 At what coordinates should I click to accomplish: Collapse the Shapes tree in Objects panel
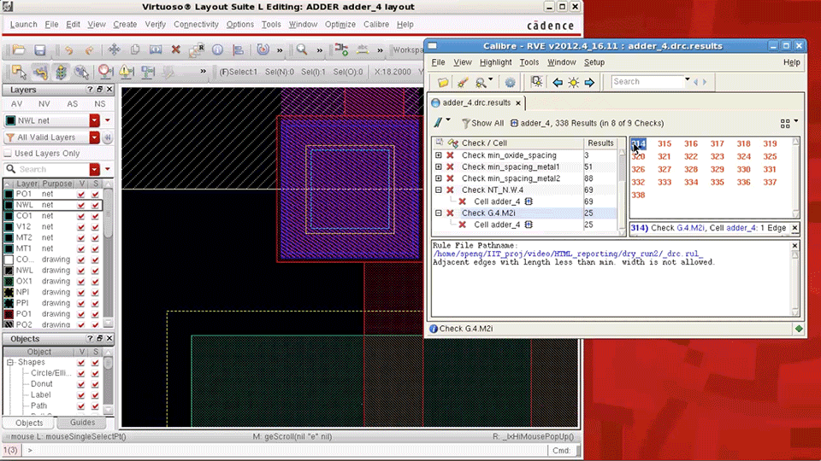10,362
